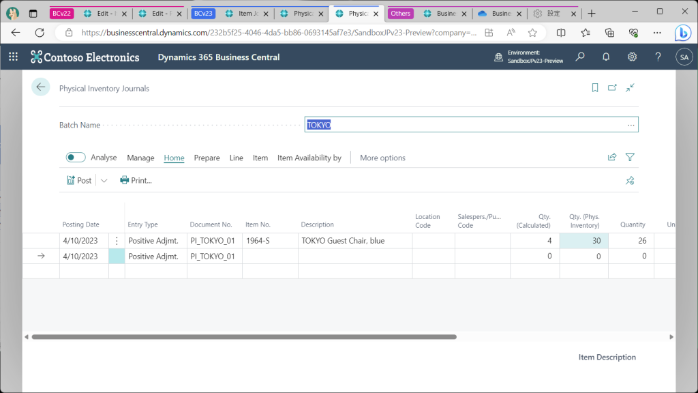Close the active Physical Inventory browser tab
Image resolution: width=698 pixels, height=393 pixels.
(376, 14)
